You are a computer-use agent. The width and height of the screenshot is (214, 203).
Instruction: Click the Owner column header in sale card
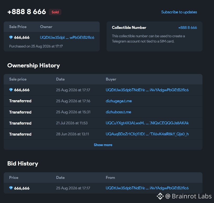(x=46, y=27)
